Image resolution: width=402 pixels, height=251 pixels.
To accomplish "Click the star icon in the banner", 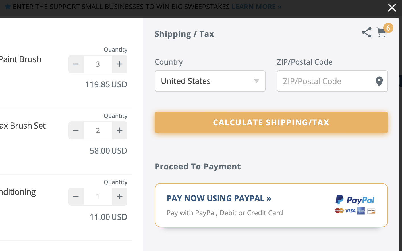I will 8,7.
